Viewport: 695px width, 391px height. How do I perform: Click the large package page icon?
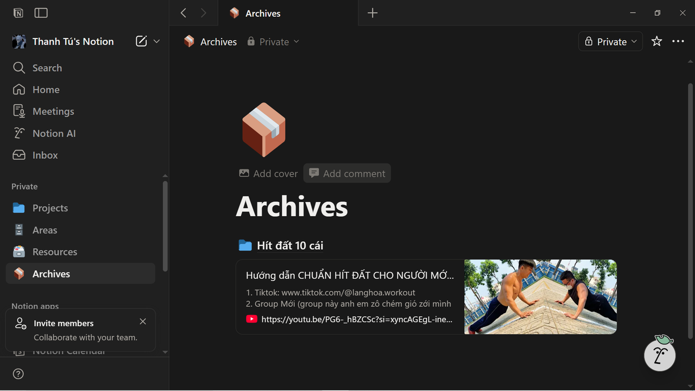(263, 130)
